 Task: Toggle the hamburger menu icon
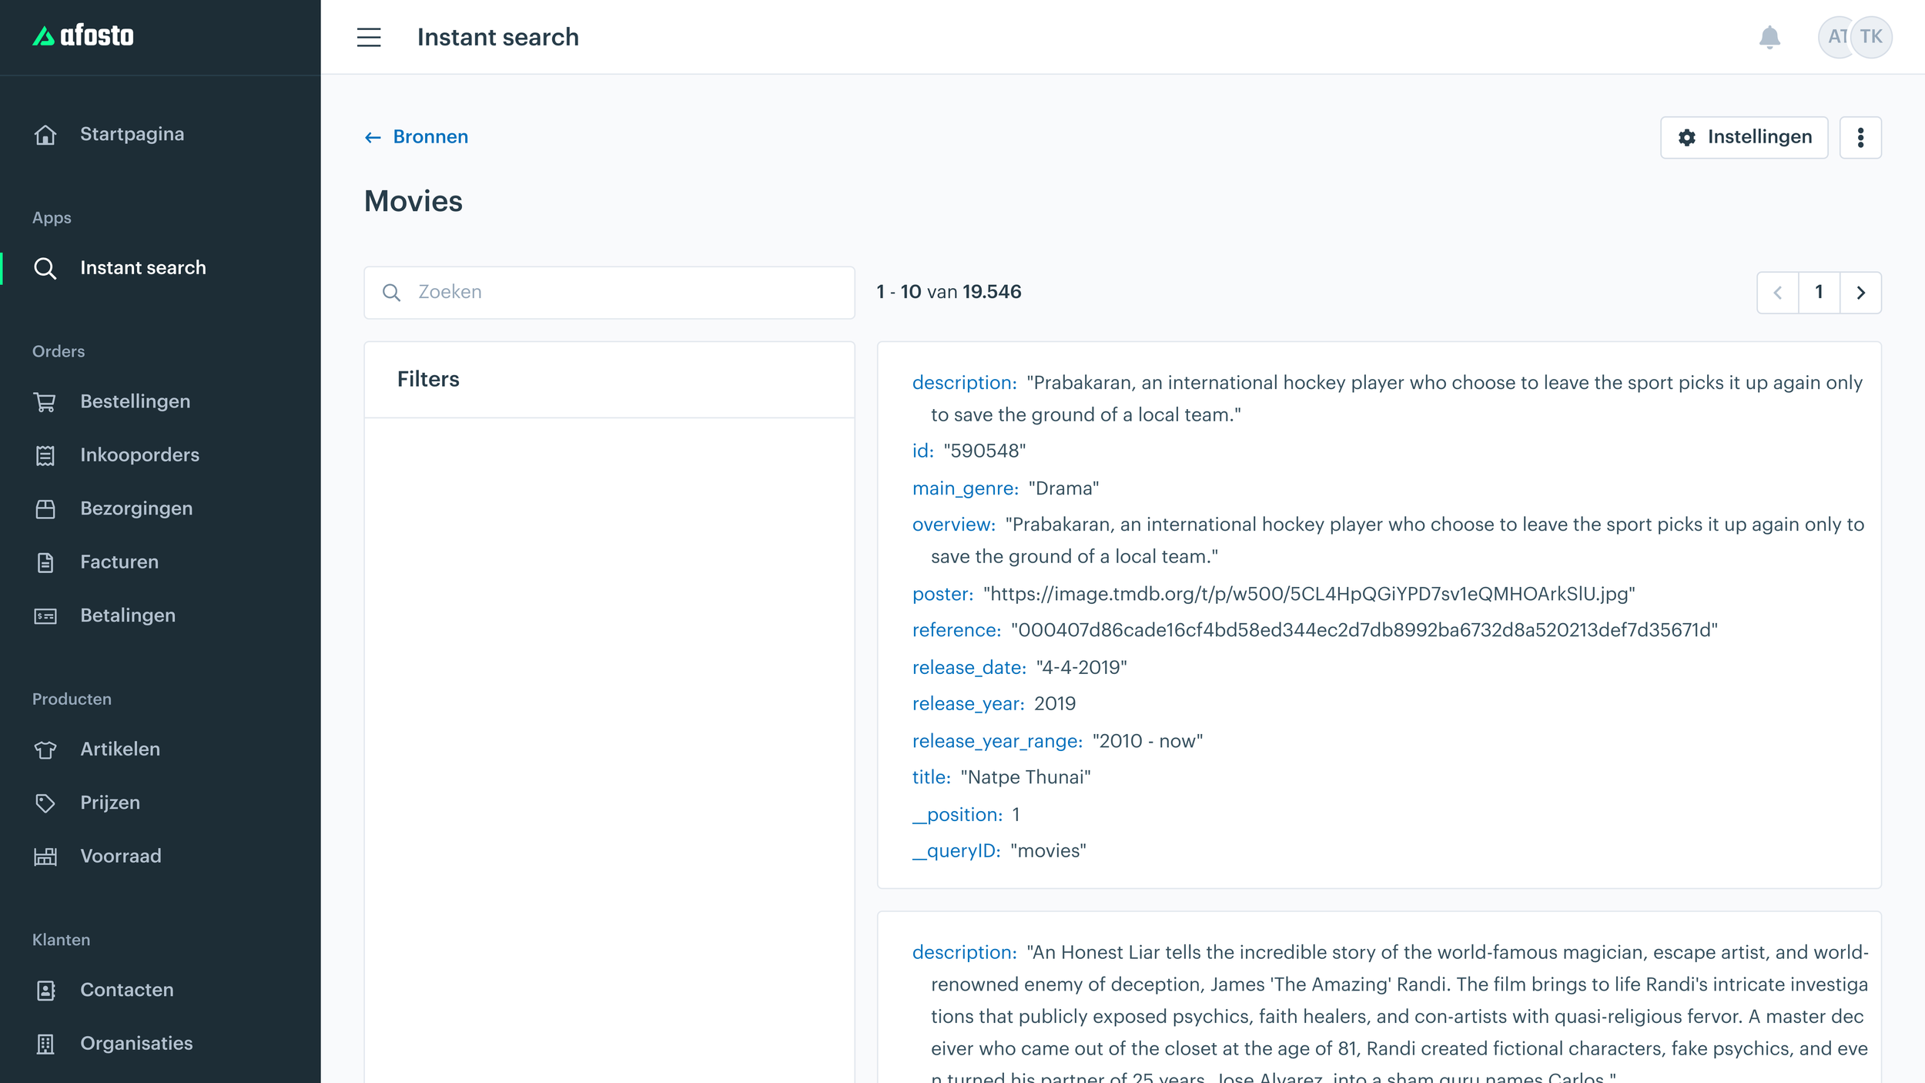point(369,37)
